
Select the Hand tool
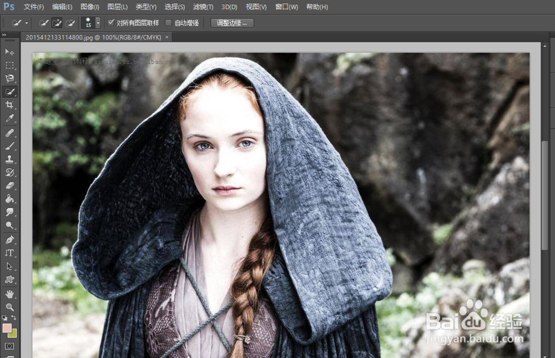[9, 294]
